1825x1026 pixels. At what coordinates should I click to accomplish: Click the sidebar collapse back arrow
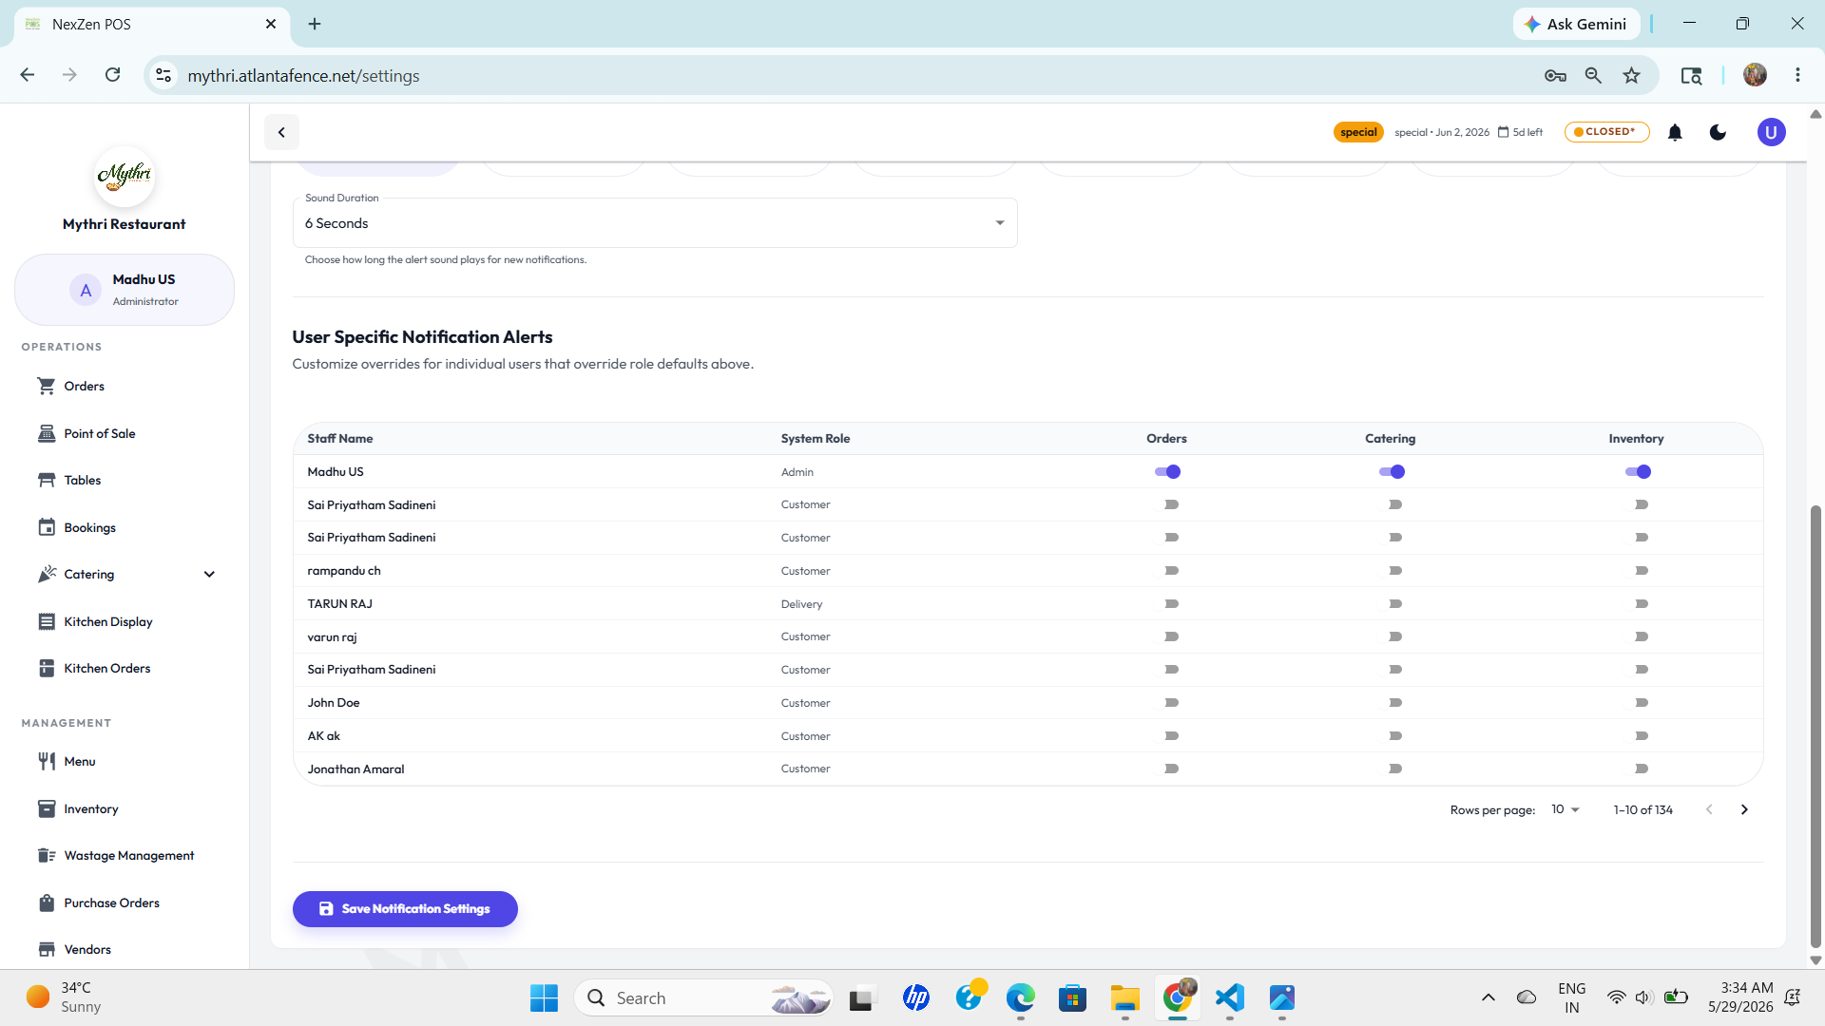pos(281,132)
